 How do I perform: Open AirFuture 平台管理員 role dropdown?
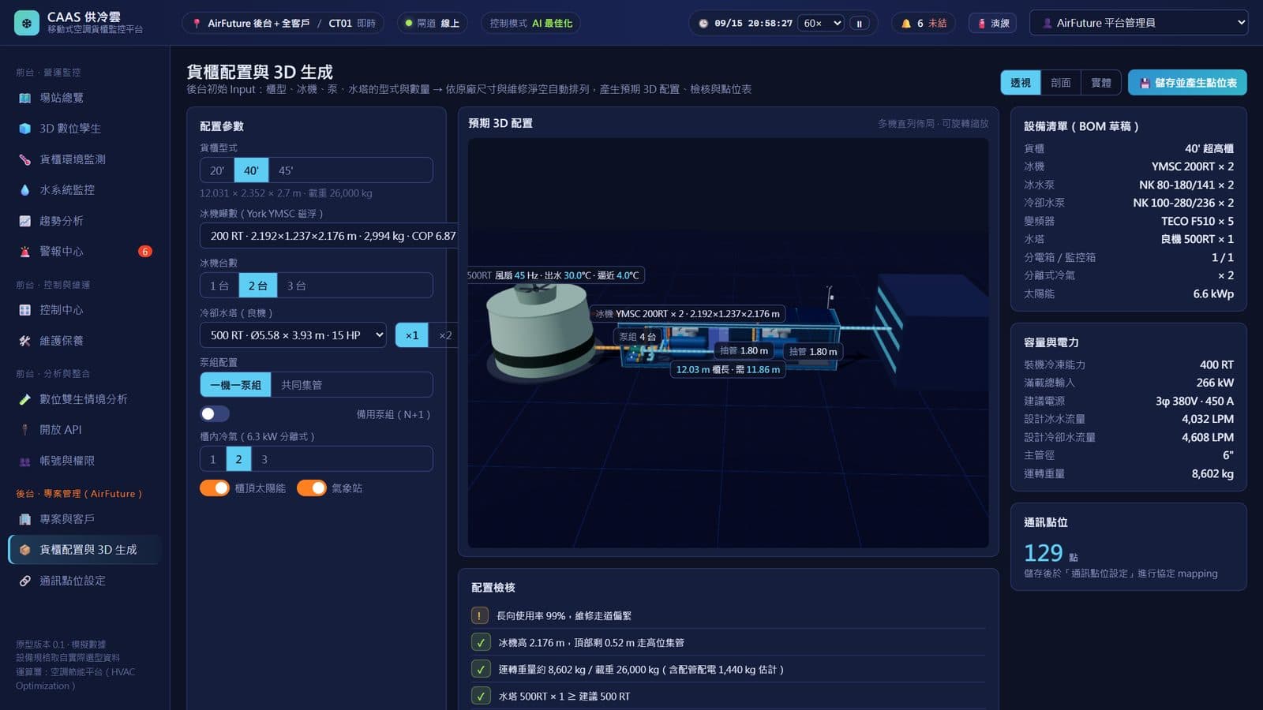pyautogui.click(x=1138, y=23)
